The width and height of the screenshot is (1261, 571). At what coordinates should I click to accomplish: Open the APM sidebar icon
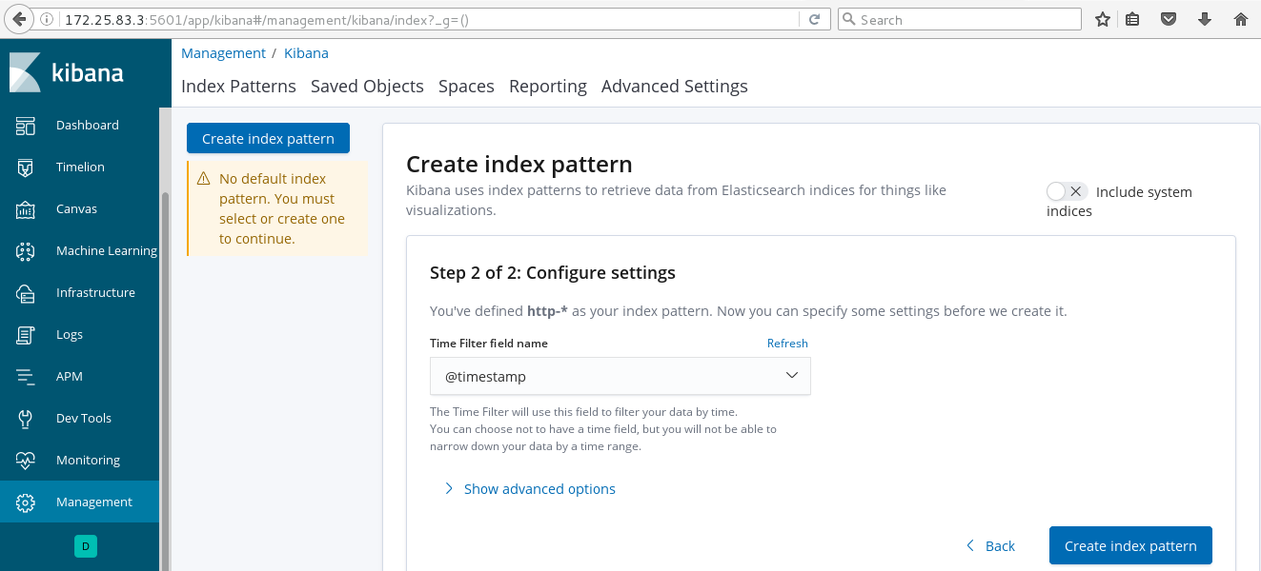[26, 377]
